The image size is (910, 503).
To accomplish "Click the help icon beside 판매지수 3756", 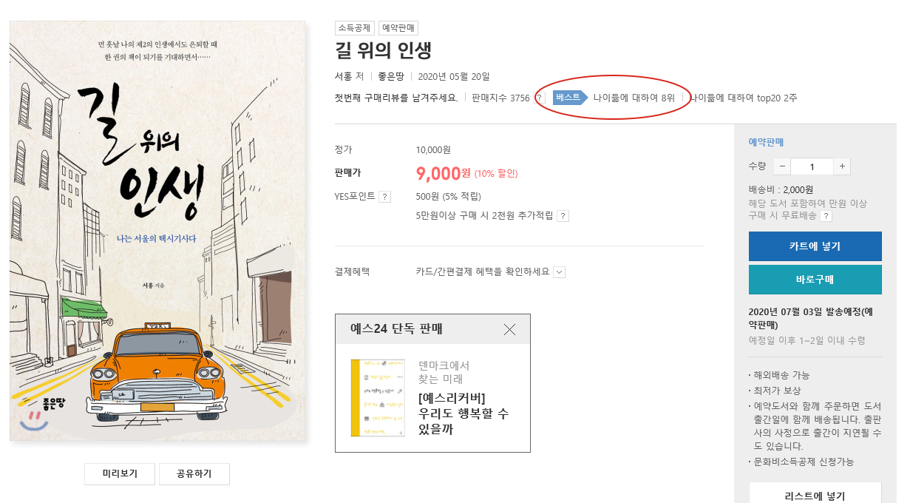I will (540, 98).
